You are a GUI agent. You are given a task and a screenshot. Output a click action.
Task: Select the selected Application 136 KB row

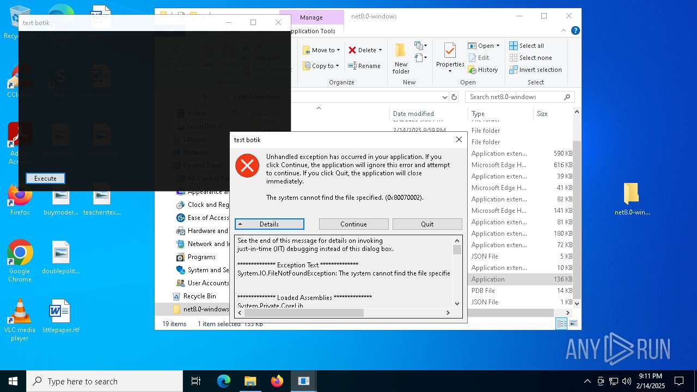click(x=520, y=279)
